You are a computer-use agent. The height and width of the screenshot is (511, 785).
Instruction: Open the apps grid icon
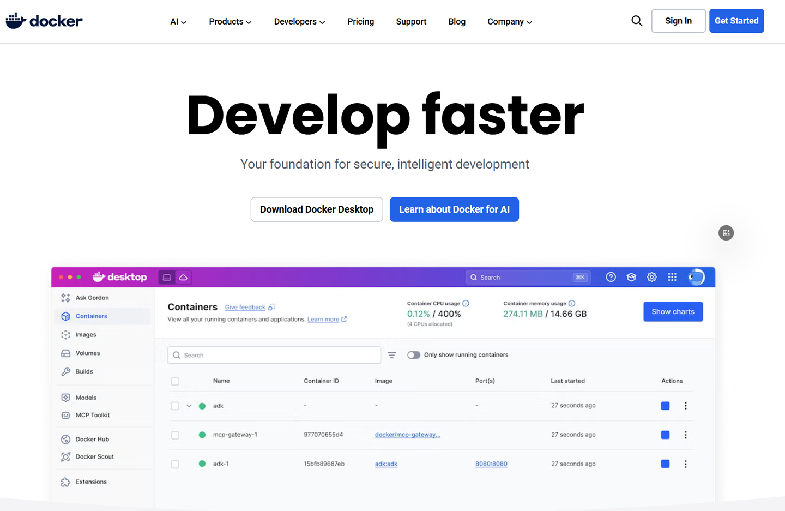tap(672, 277)
